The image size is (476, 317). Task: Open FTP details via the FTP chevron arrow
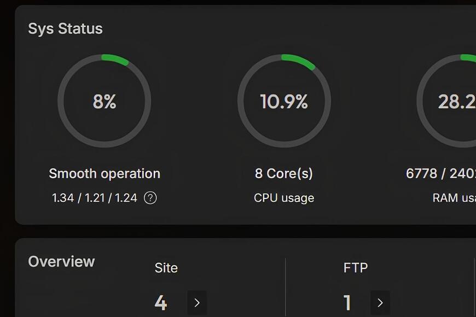click(x=380, y=302)
